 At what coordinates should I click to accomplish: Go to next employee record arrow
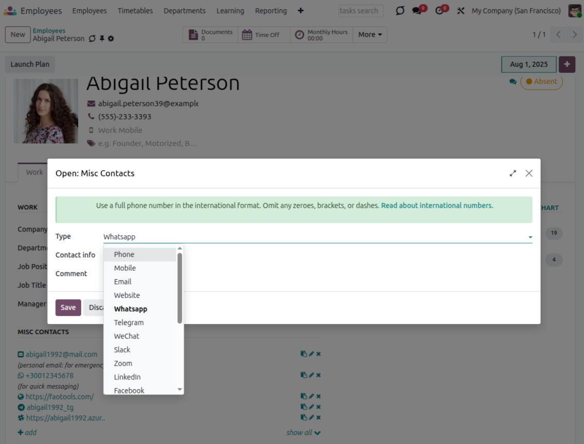click(x=575, y=35)
